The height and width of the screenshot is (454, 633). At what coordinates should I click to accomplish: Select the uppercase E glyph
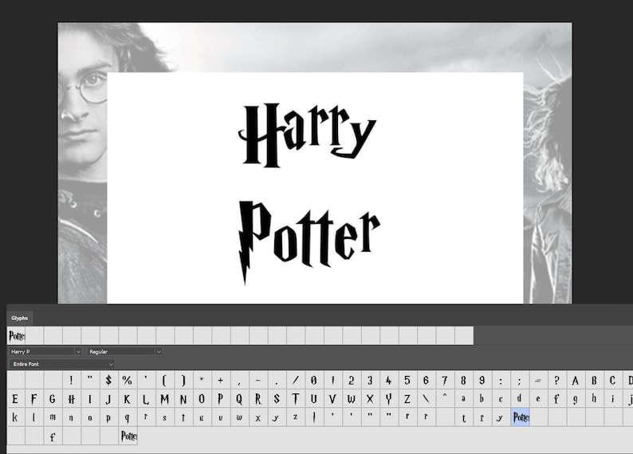tap(15, 399)
